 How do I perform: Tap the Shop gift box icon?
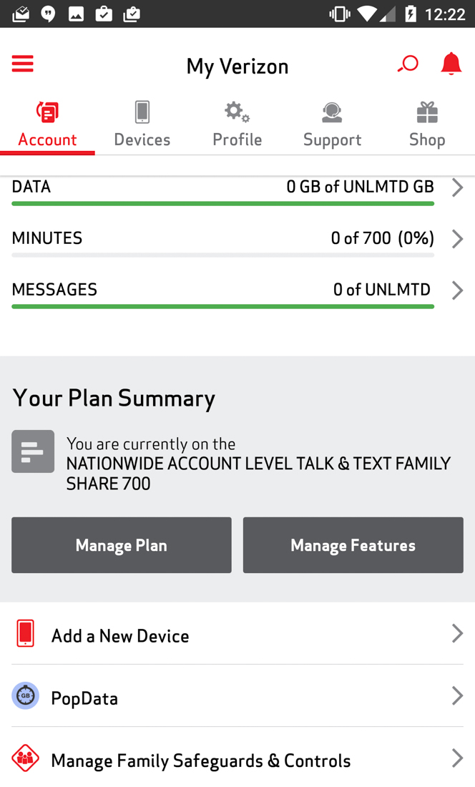427,112
